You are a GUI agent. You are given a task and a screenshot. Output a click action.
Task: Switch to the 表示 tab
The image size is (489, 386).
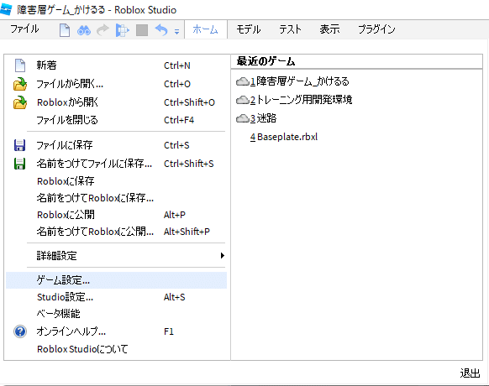point(329,29)
